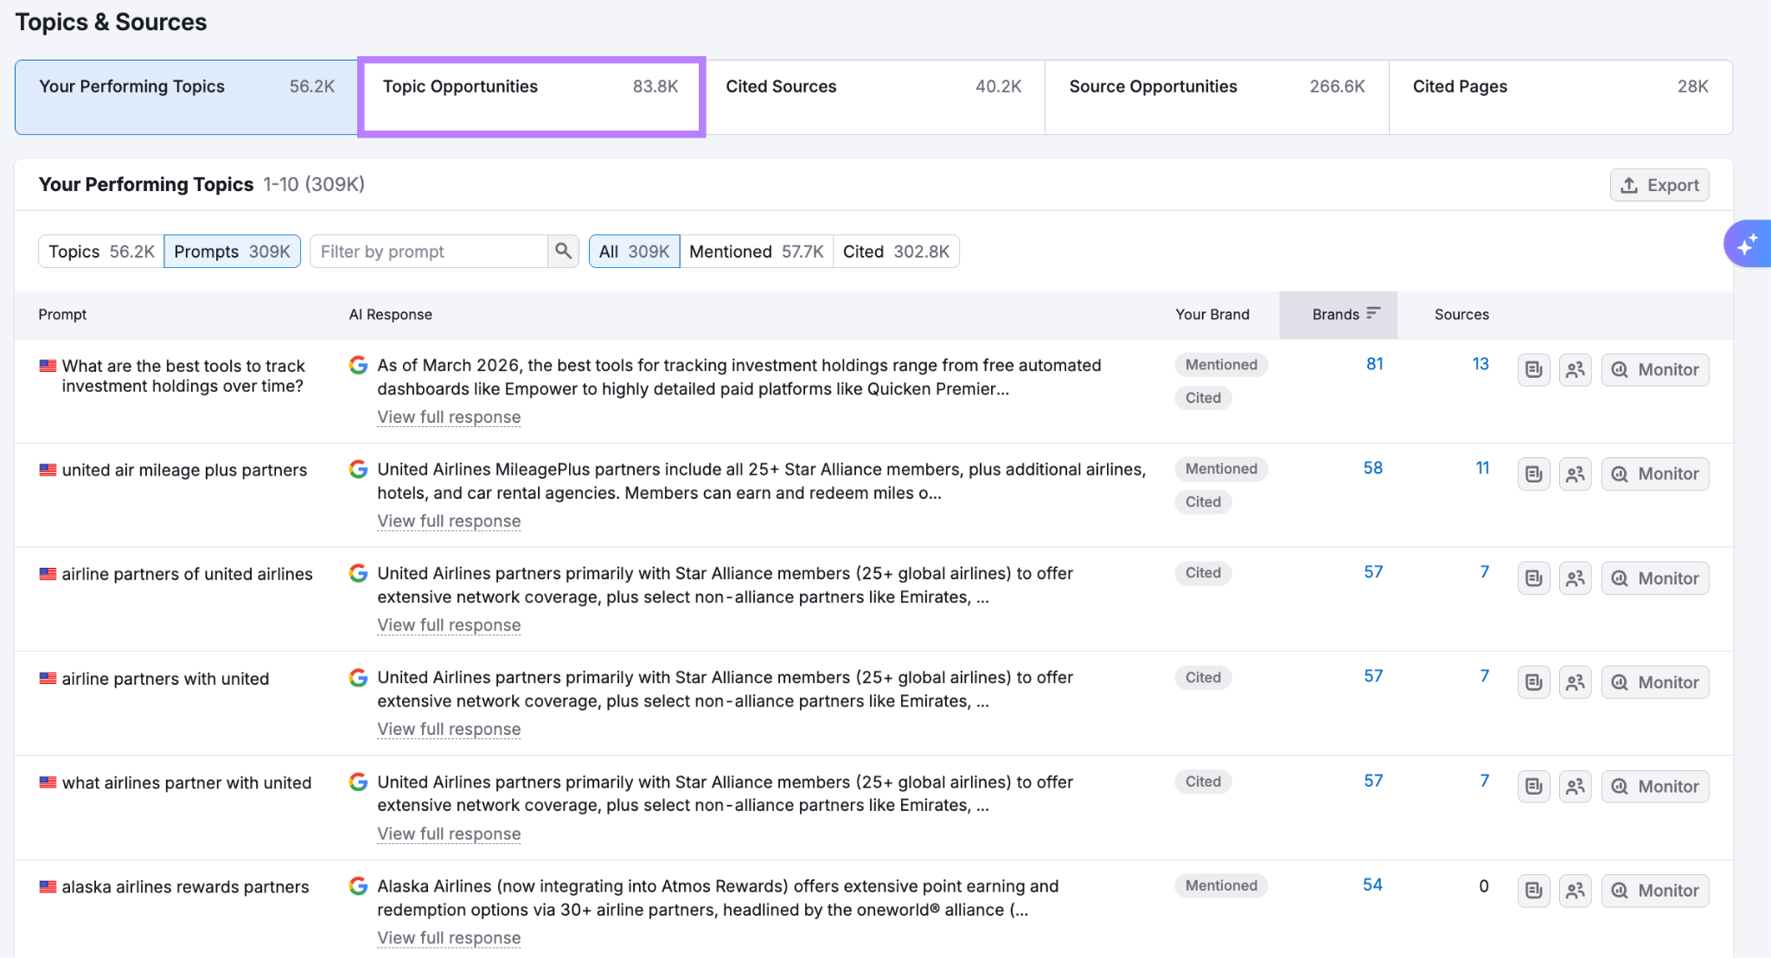Monitor airline partners of united airlines prompt
1771x958 pixels.
click(x=1655, y=578)
